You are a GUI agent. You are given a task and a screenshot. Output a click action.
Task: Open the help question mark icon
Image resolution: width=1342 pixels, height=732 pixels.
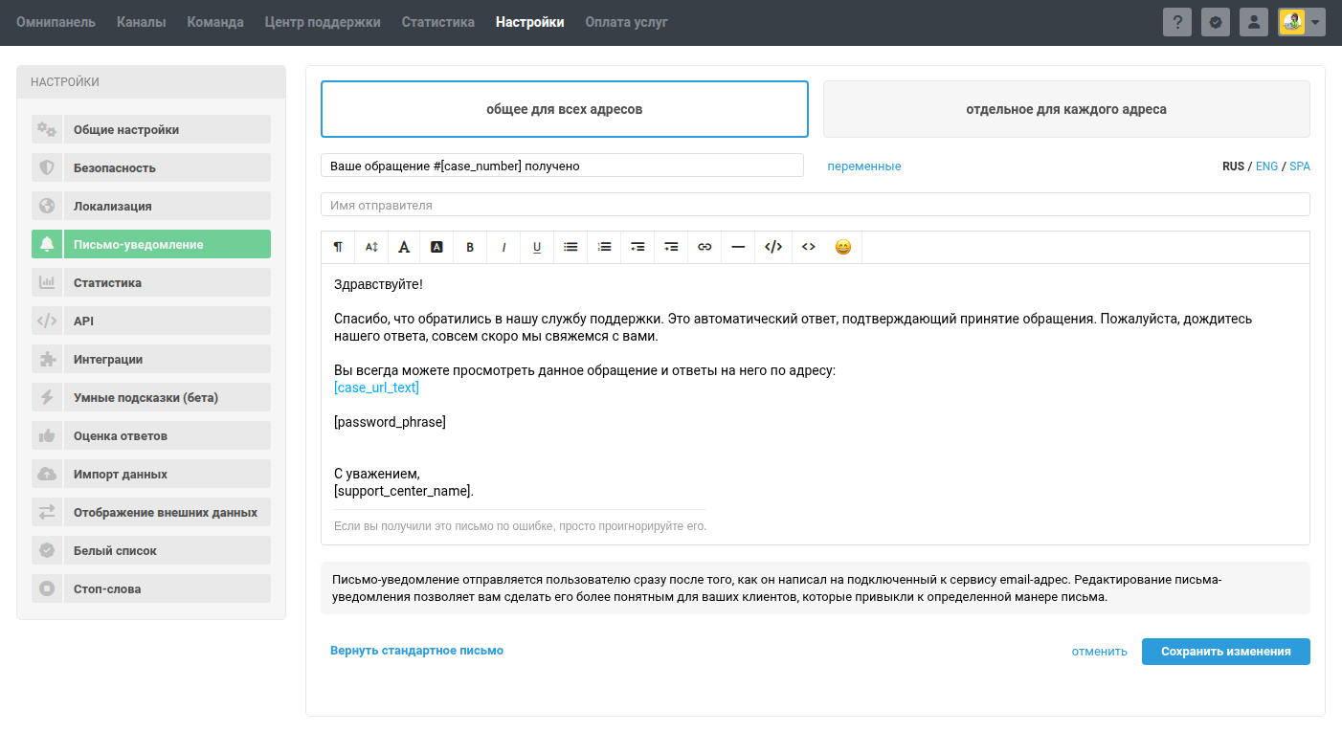[x=1177, y=22]
